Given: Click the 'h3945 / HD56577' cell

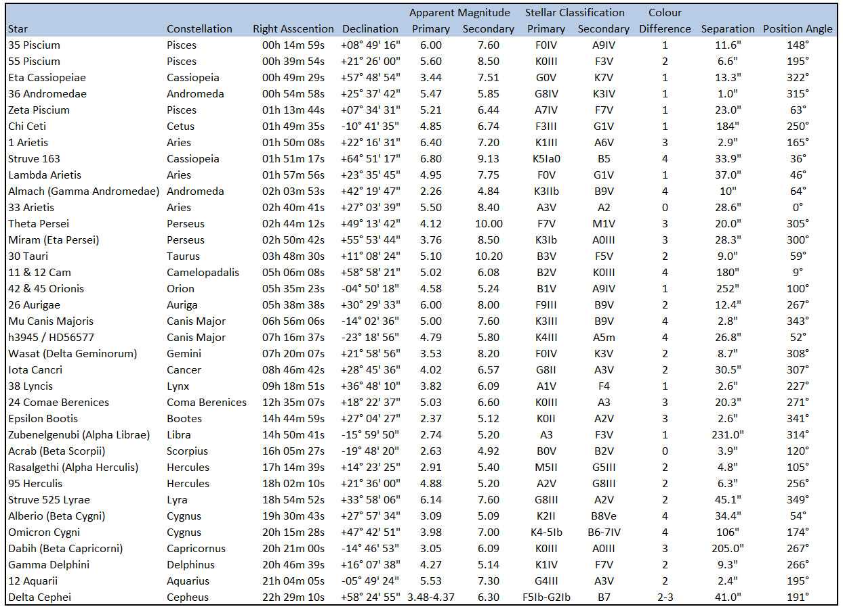Looking at the screenshot, I should pyautogui.click(x=51, y=338).
